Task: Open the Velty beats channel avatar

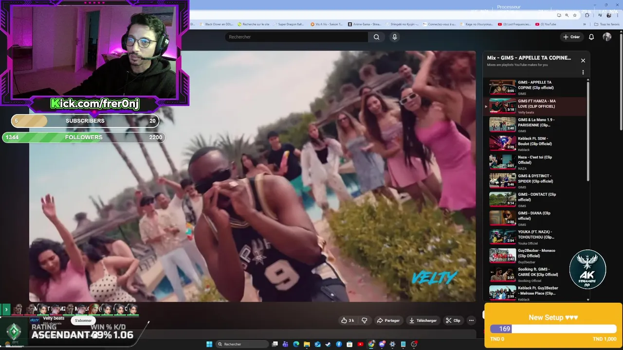Action: [35, 320]
